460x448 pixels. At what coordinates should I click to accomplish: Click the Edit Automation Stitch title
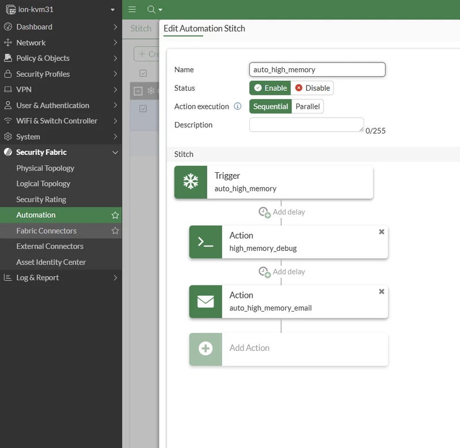tap(204, 28)
